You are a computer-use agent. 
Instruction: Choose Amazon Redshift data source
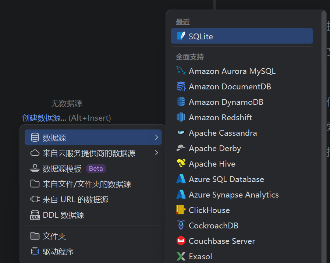pos(242,117)
